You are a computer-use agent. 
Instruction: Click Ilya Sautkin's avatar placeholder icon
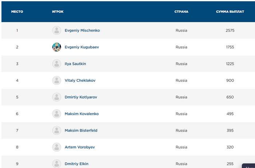56,64
